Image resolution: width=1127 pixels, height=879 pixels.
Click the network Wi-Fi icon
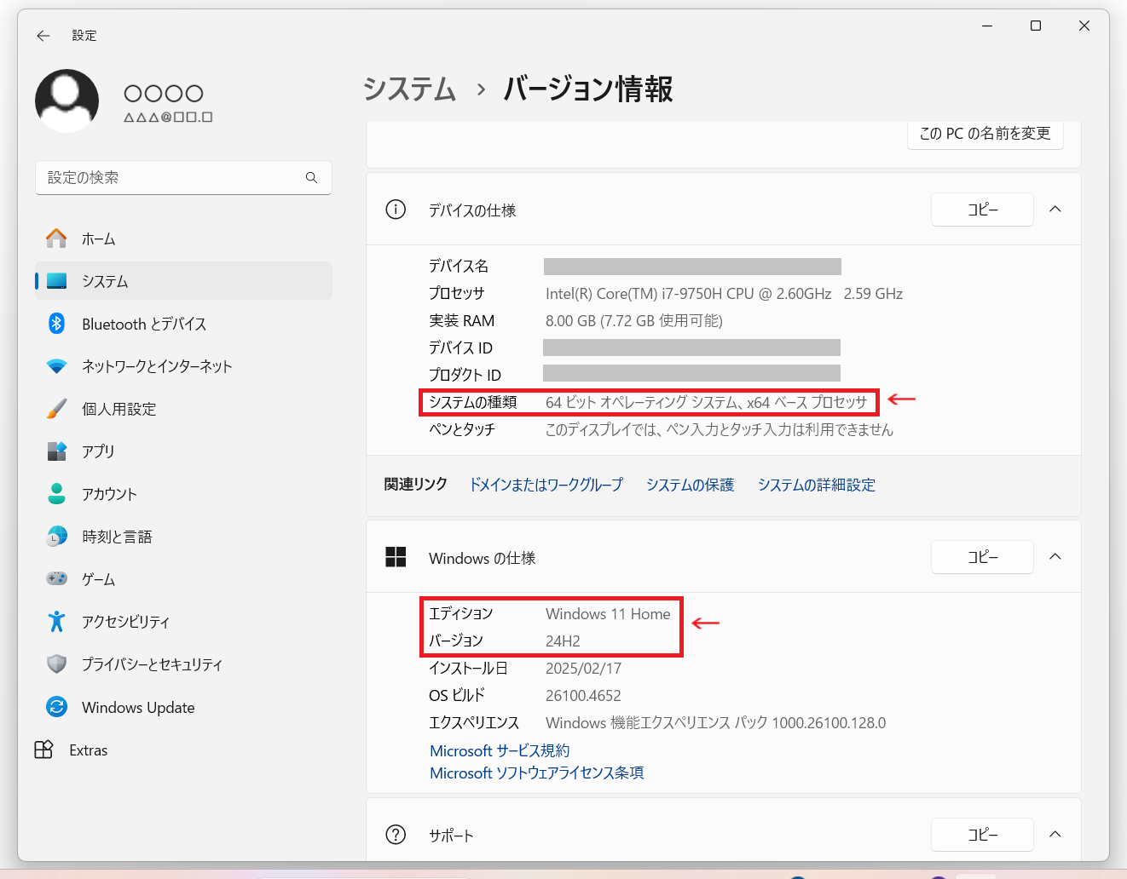click(x=56, y=366)
